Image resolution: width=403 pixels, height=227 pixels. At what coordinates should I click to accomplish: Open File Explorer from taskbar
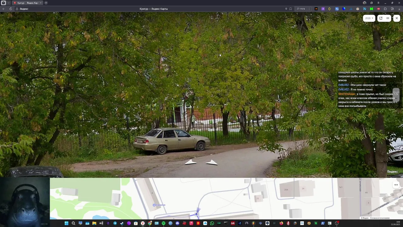[94, 223]
